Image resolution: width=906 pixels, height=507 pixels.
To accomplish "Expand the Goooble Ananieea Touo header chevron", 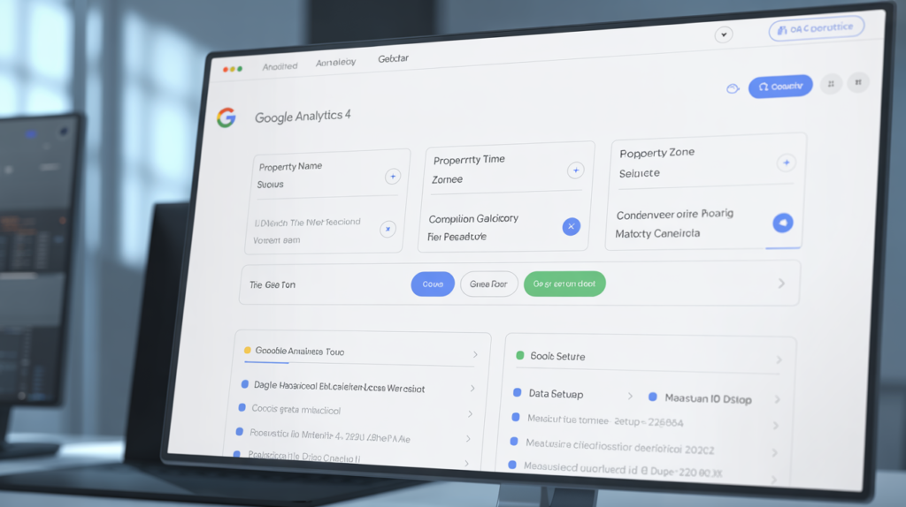I will 475,355.
